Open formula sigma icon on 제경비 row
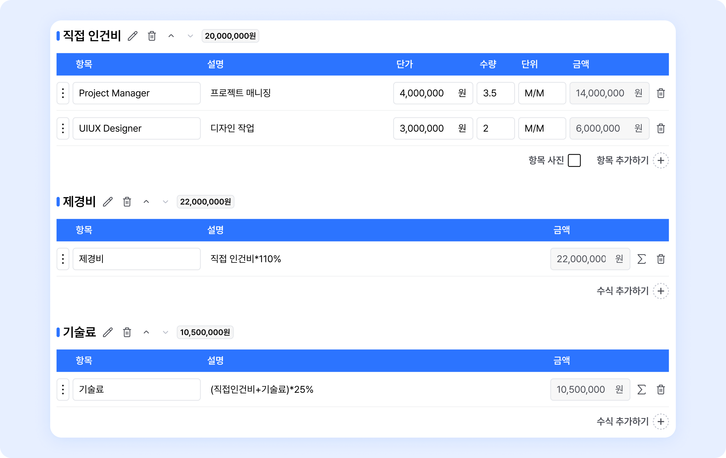Image resolution: width=726 pixels, height=458 pixels. 641,259
